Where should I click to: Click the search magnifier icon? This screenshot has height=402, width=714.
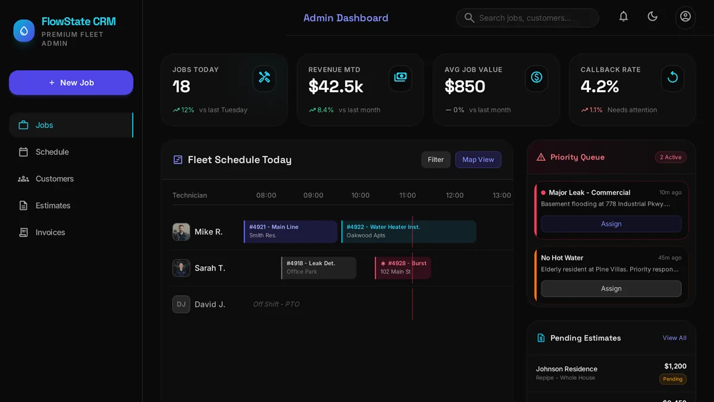point(469,18)
